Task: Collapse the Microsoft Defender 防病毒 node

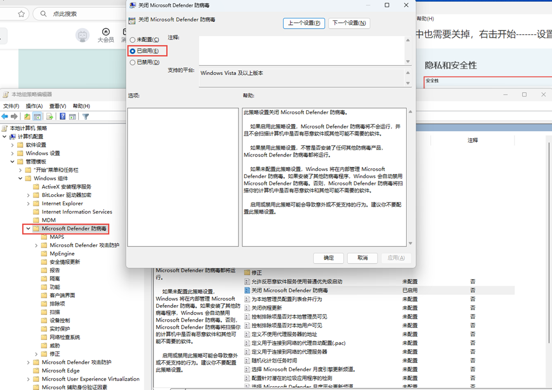Action: pyautogui.click(x=28, y=228)
